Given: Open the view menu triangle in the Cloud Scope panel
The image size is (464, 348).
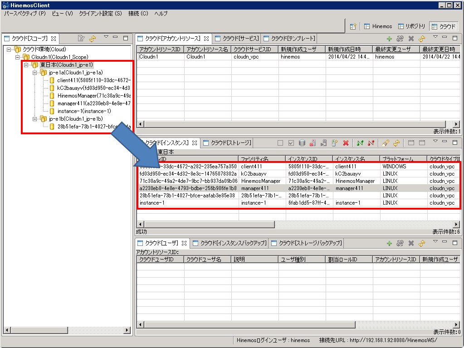Looking at the screenshot, I should pyautogui.click(x=106, y=37).
